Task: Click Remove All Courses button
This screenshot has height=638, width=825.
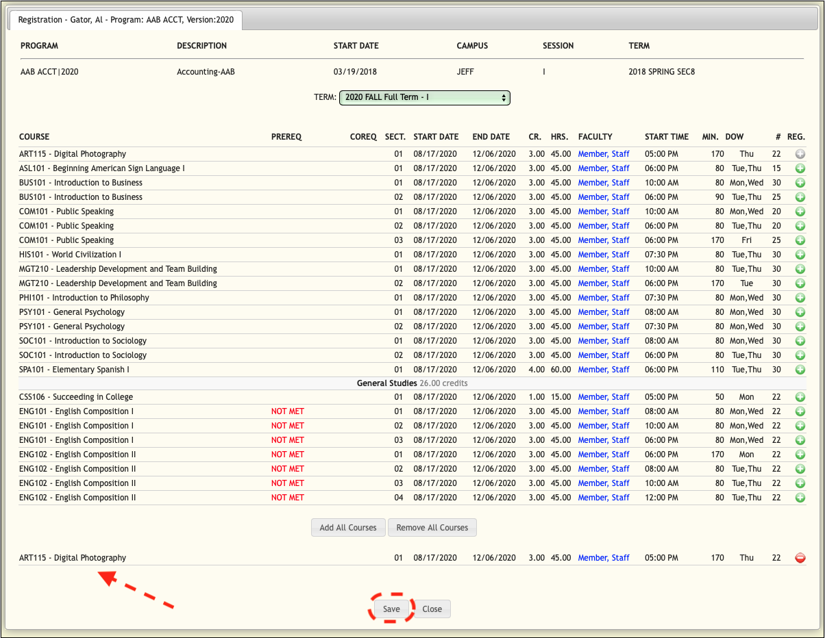Action: click(432, 528)
